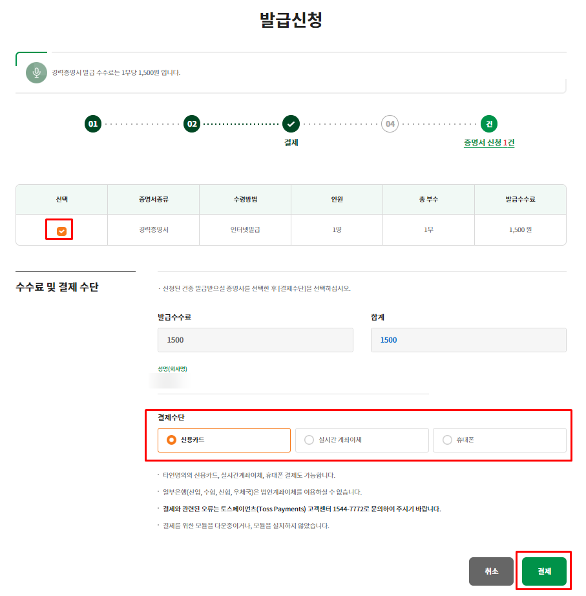Toggle the 경력증명서 row selection checkbox
Image resolution: width=586 pixels, height=596 pixels.
pyautogui.click(x=61, y=231)
